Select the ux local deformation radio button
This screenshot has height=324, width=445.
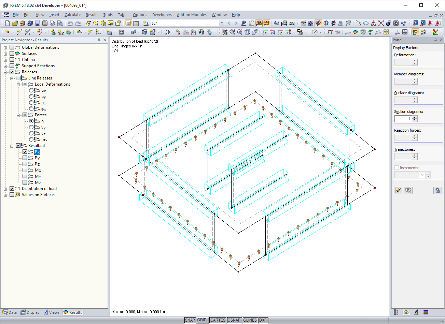[x=31, y=90]
